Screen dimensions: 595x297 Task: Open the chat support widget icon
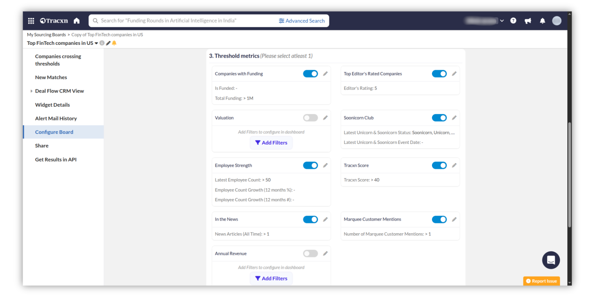point(551,260)
